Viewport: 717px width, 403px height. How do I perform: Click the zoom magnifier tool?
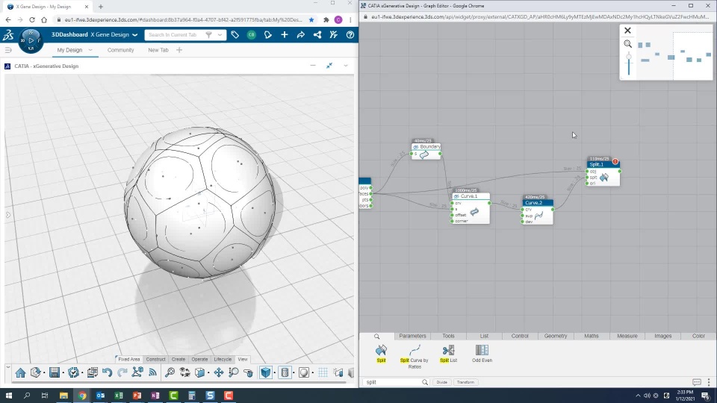[234, 373]
